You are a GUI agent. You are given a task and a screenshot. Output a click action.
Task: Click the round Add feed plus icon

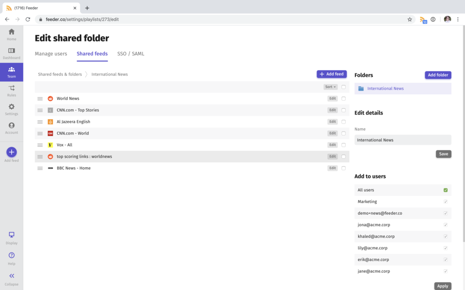tap(11, 152)
